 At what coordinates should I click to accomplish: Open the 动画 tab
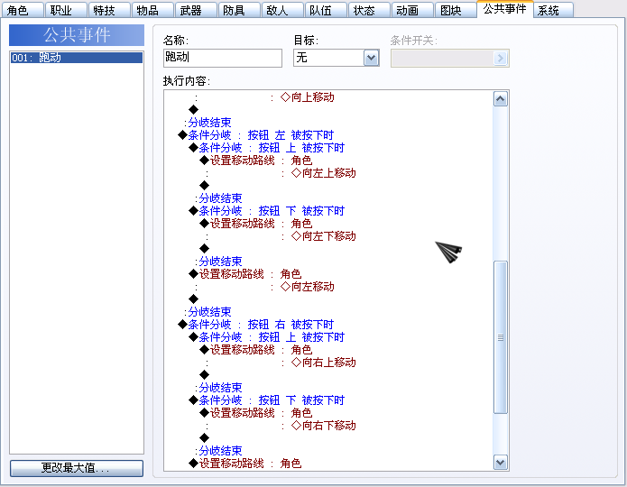point(412,10)
